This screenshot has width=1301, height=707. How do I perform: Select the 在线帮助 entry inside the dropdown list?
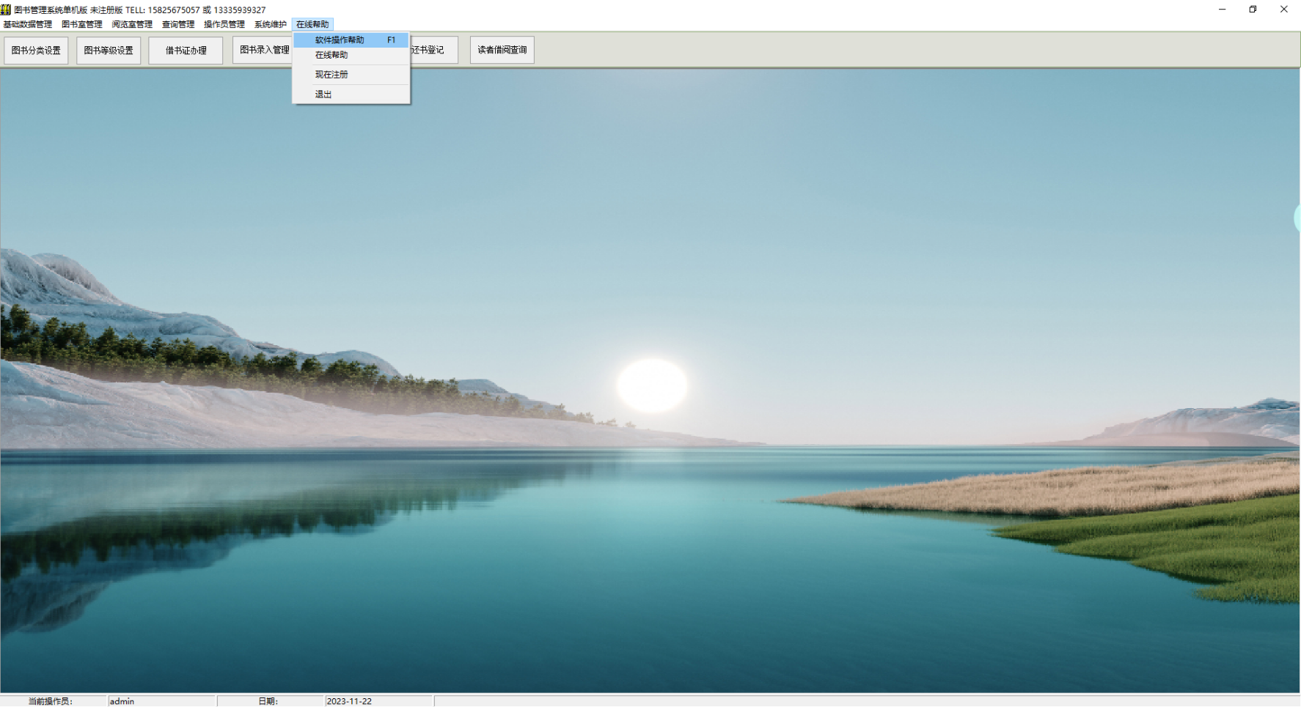351,55
